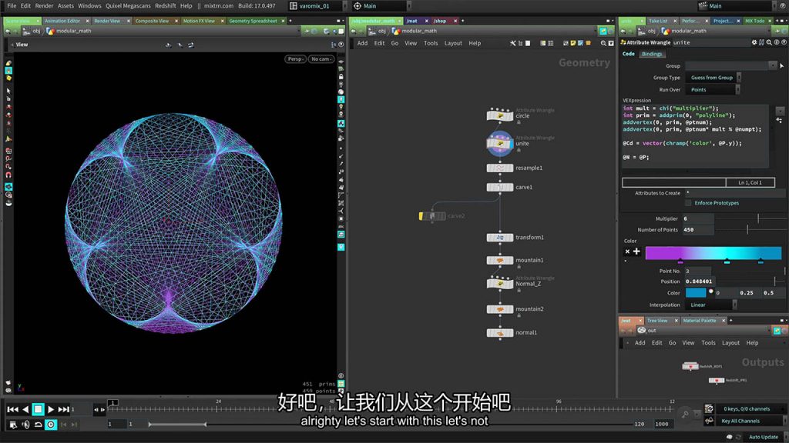Viewport: 789px width, 443px height.
Task: Select the Redshift_IPR1 node in Outputs
Action: 716,380
